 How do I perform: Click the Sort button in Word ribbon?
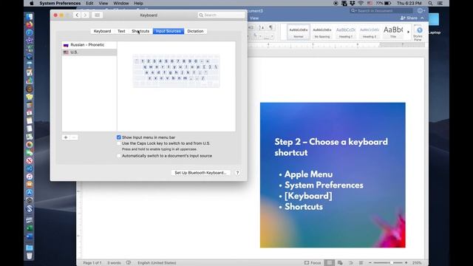click(261, 27)
